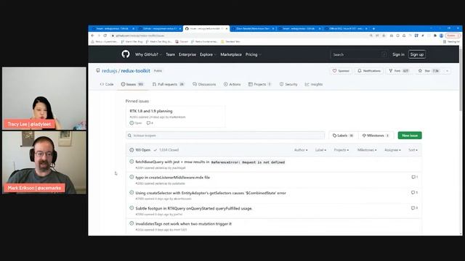Click the green New issue button

410,136
